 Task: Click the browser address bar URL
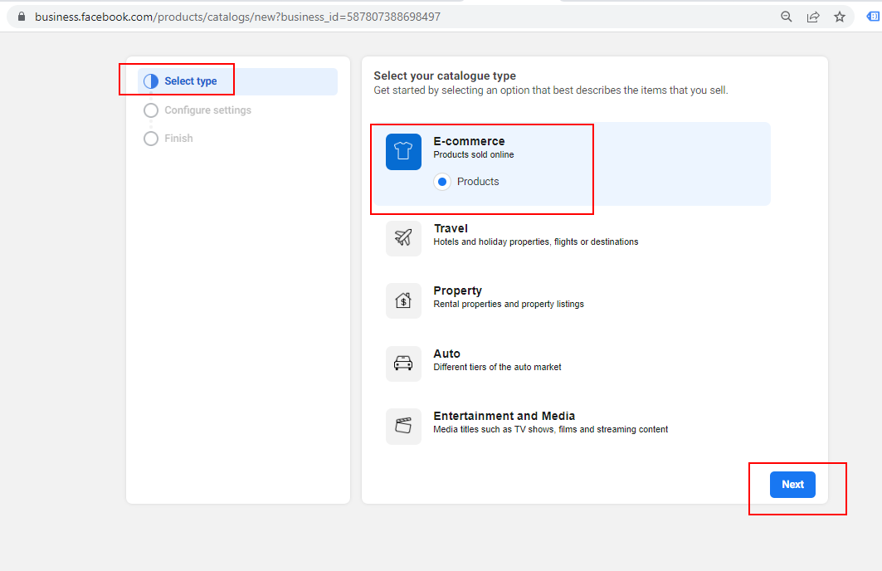[237, 17]
